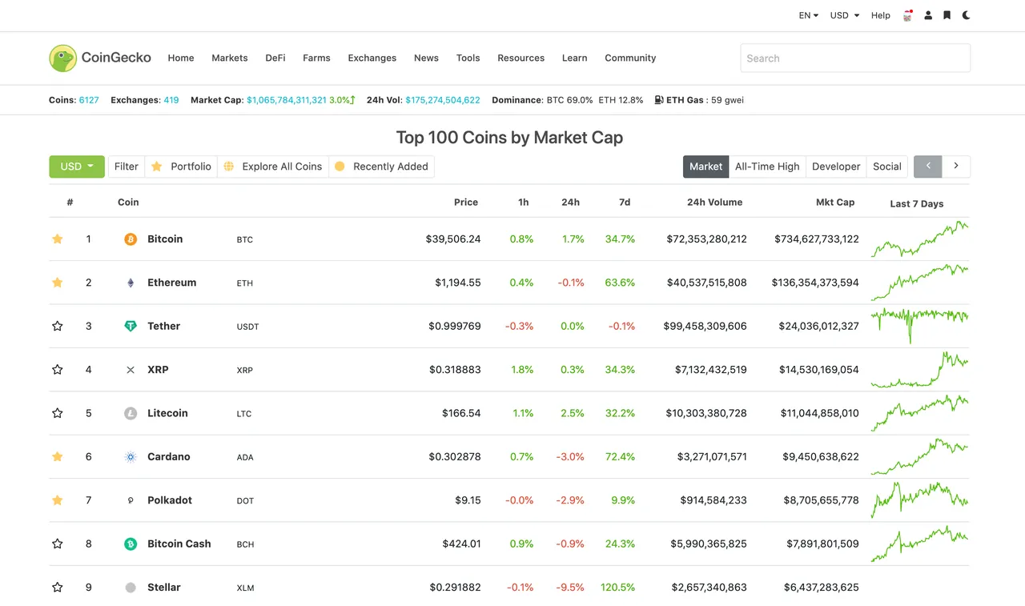Viewport: 1025px width, 606px height.
Task: Open the green USD currency dropdown button
Action: coord(77,167)
